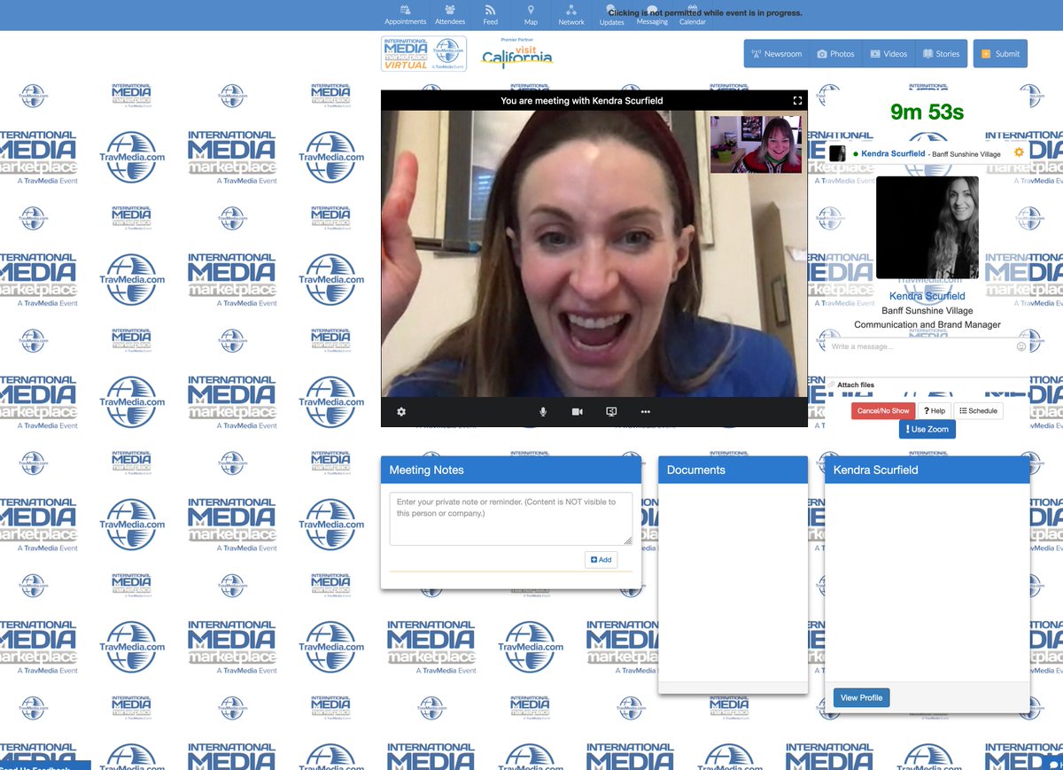1063x770 pixels.
Task: Open the Photos section
Action: [835, 54]
